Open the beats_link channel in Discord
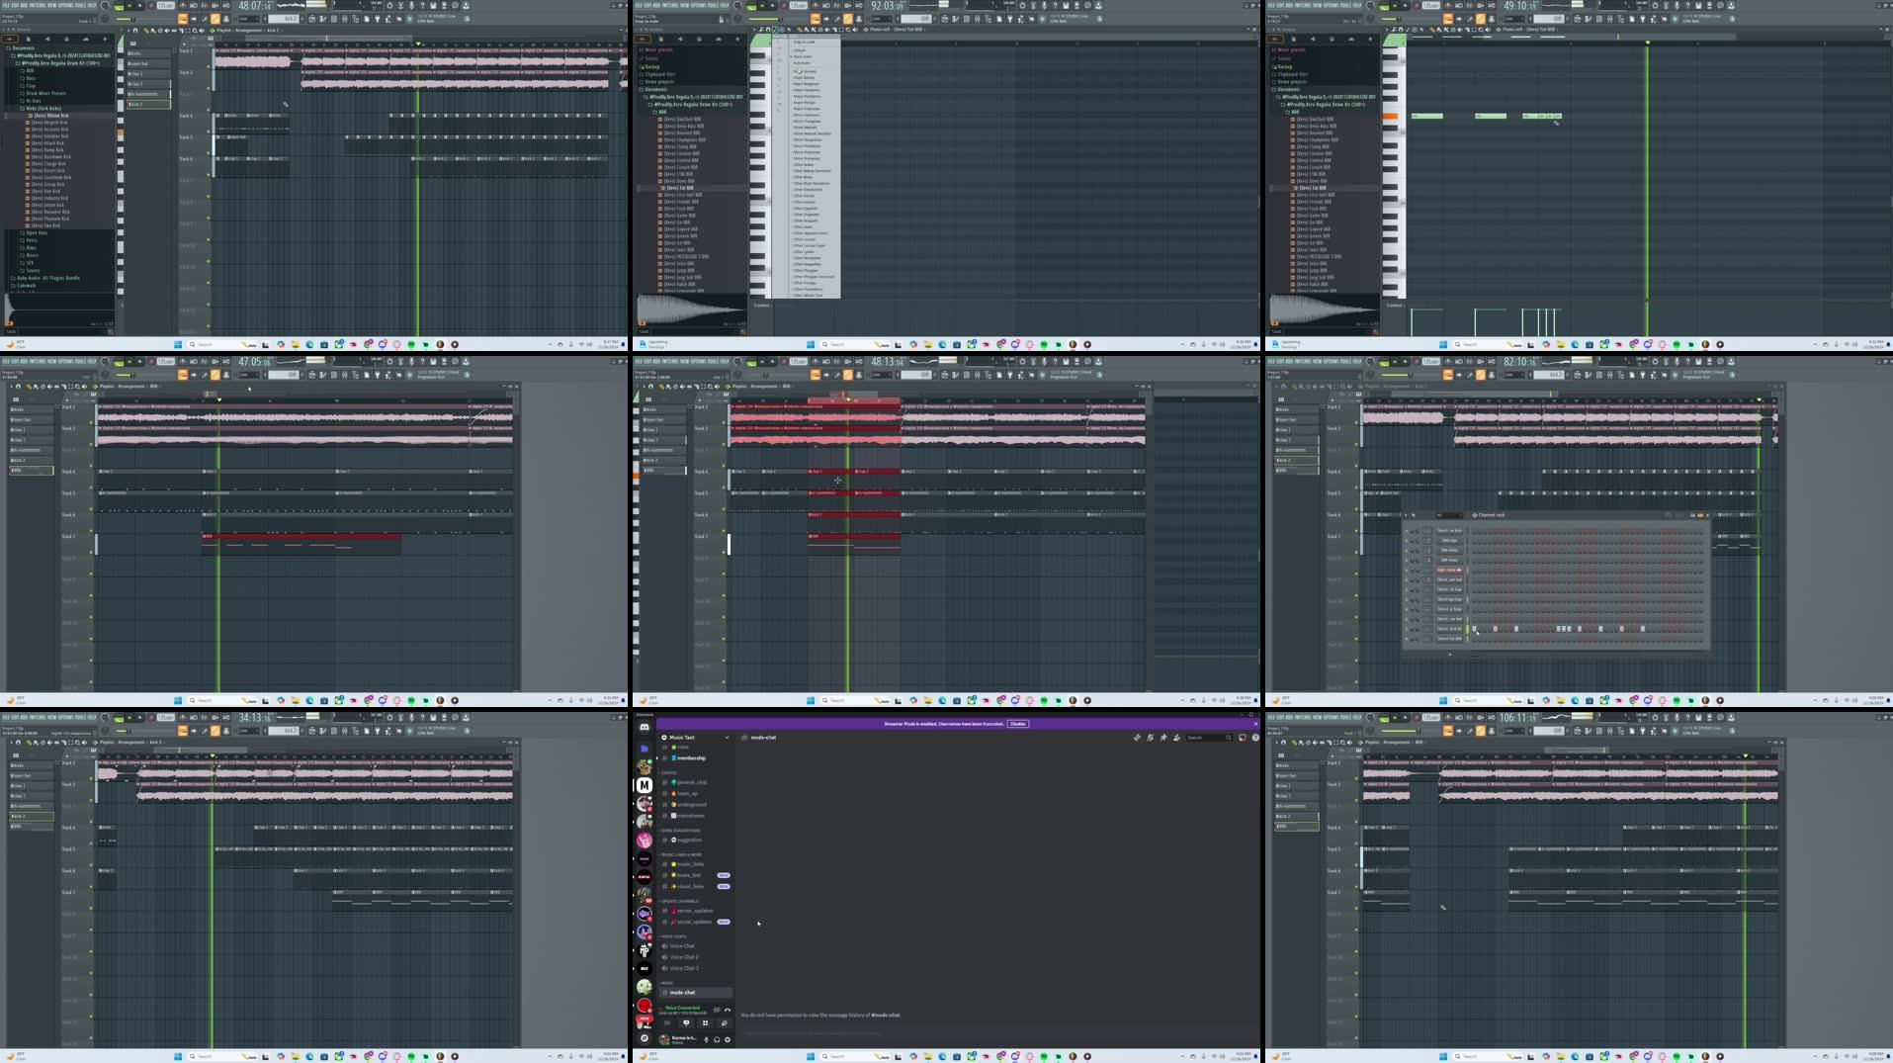 689,875
